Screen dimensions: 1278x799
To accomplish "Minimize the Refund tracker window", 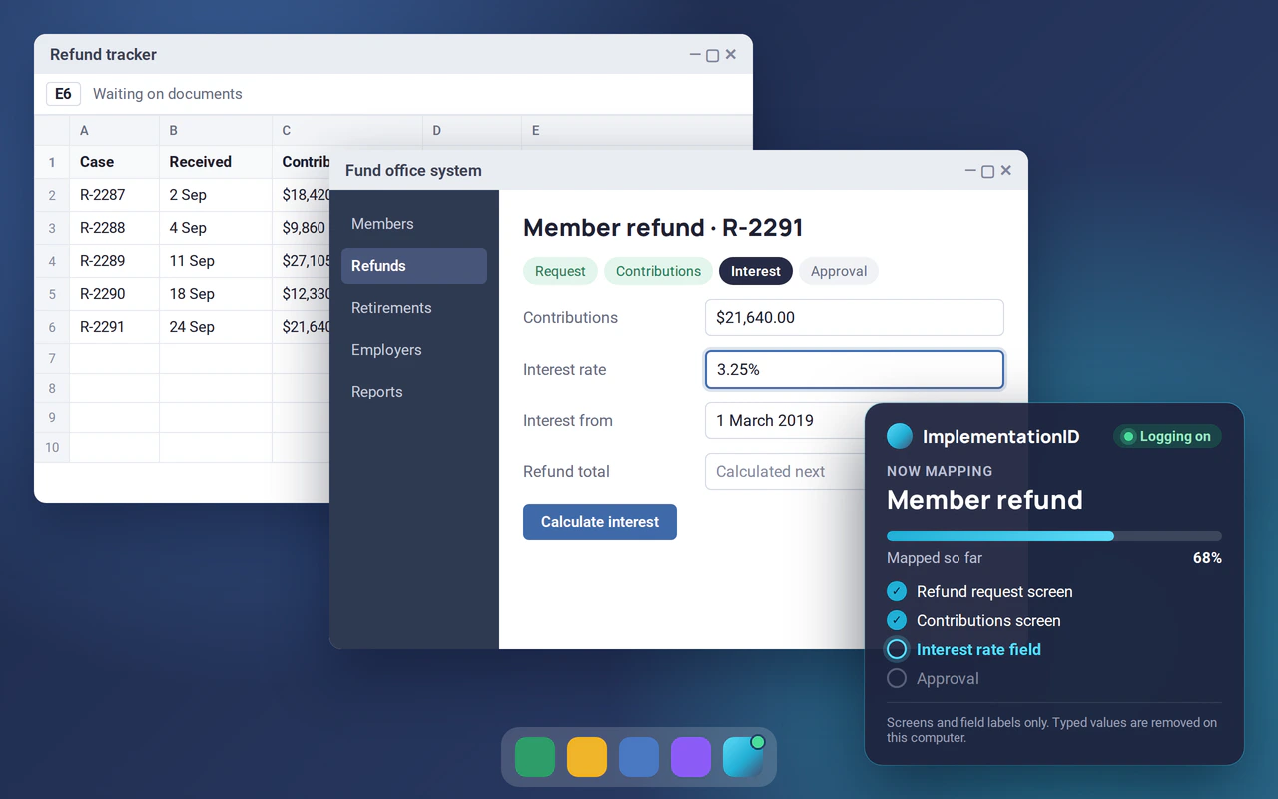I will click(695, 55).
